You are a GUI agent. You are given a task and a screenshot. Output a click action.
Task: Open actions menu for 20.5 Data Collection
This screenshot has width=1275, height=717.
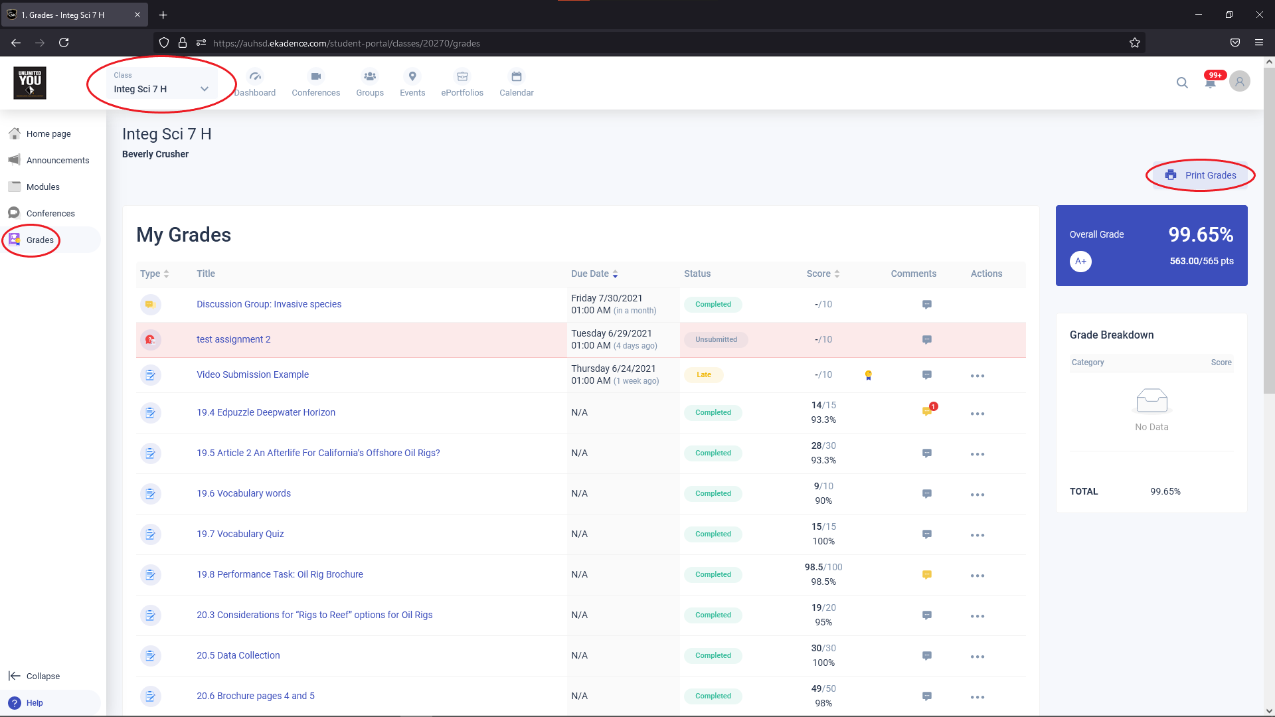[977, 657]
